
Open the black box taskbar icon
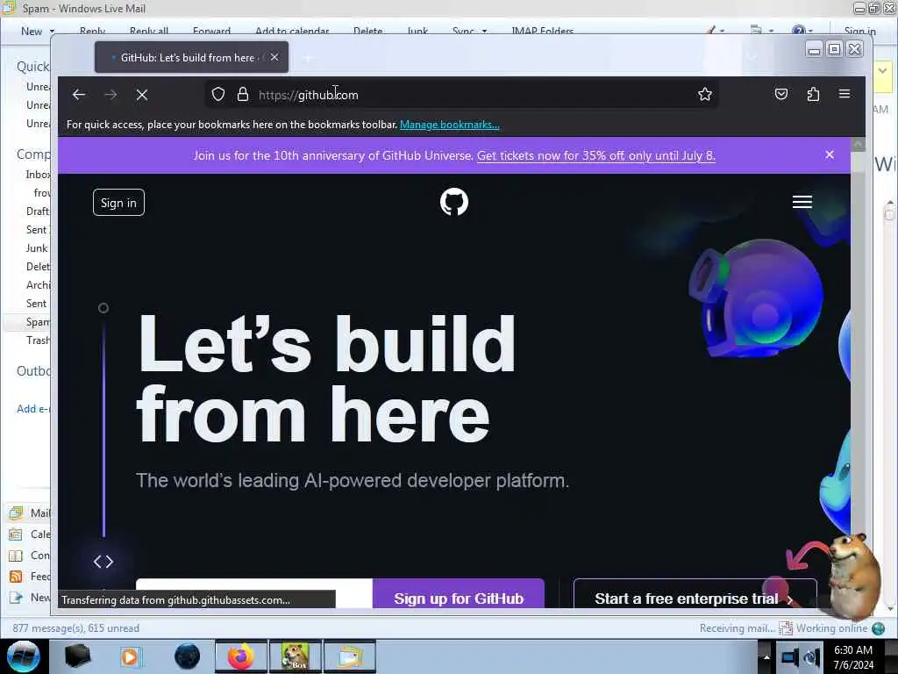tap(77, 656)
